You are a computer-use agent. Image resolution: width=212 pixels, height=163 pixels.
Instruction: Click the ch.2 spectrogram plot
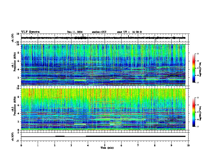tap(103, 109)
